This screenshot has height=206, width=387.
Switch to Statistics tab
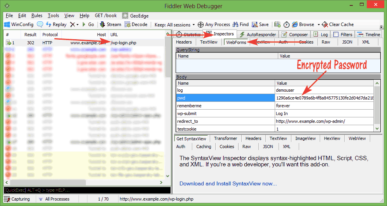tap(188, 34)
